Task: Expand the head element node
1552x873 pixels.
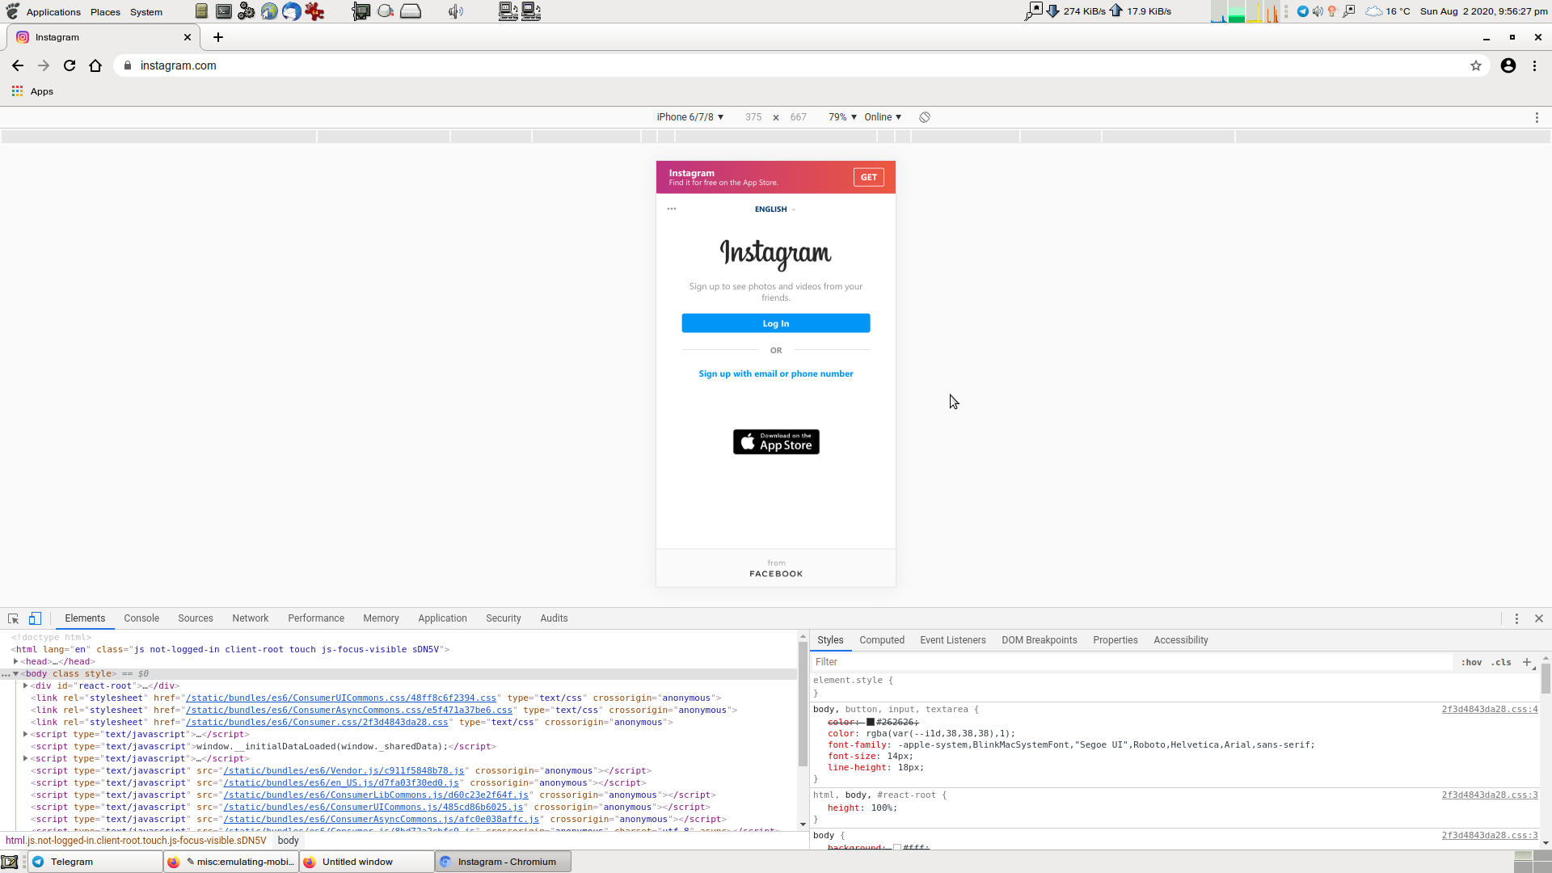Action: [x=15, y=661]
